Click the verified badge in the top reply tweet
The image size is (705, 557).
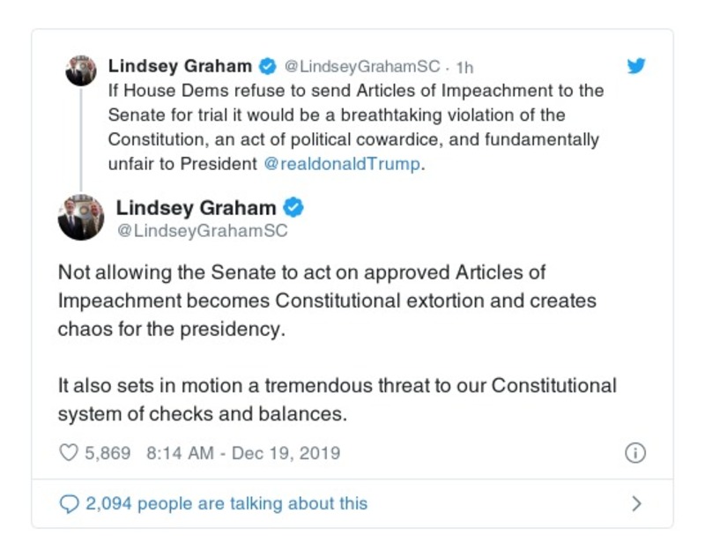pos(266,66)
